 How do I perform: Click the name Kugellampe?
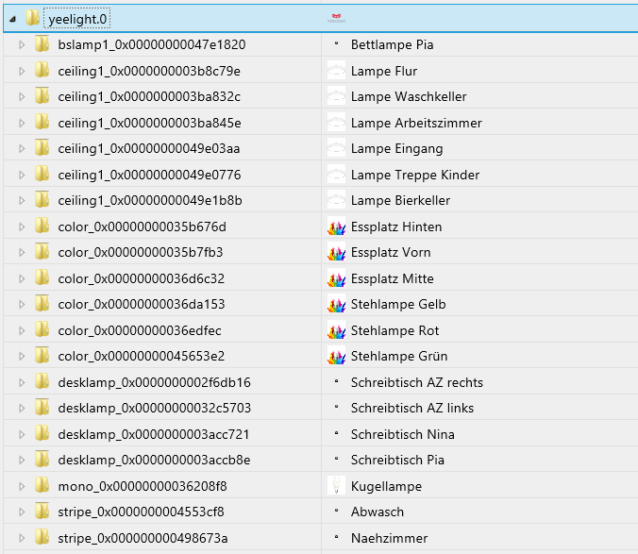coord(387,486)
